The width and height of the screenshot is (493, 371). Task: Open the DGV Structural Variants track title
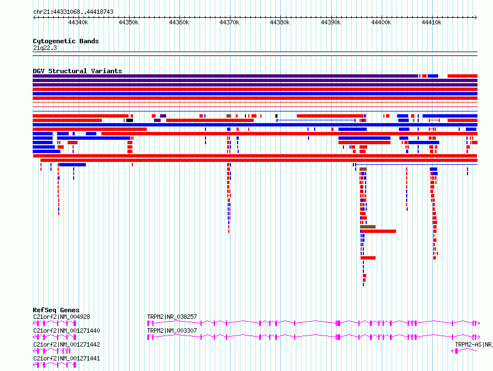pyautogui.click(x=78, y=71)
